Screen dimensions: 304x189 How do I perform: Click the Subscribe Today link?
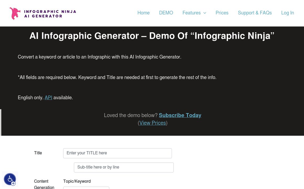pyautogui.click(x=180, y=115)
